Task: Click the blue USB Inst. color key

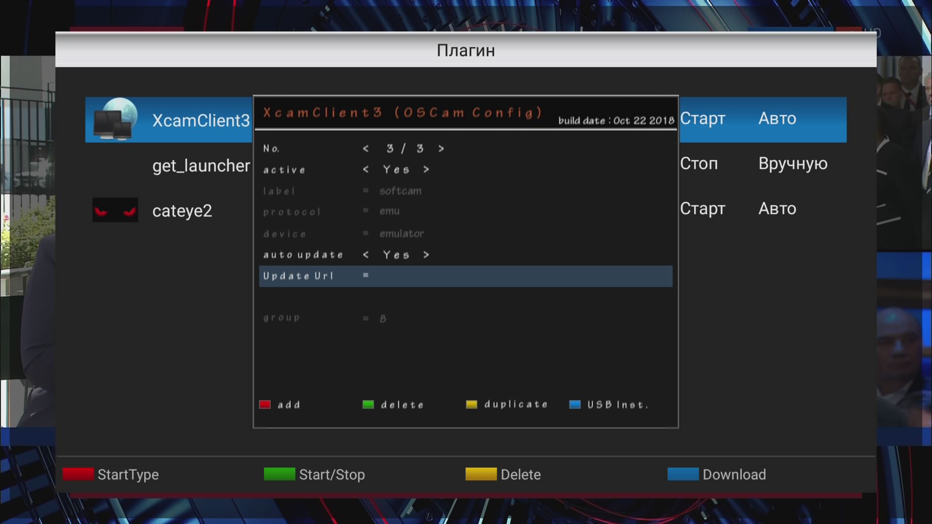Action: click(575, 405)
